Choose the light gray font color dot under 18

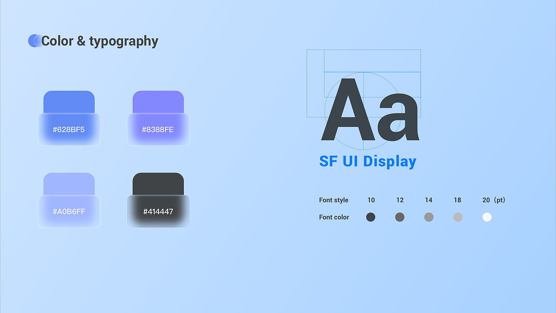coord(458,217)
